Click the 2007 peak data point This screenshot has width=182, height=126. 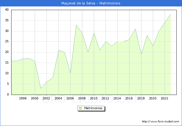pos(76,25)
